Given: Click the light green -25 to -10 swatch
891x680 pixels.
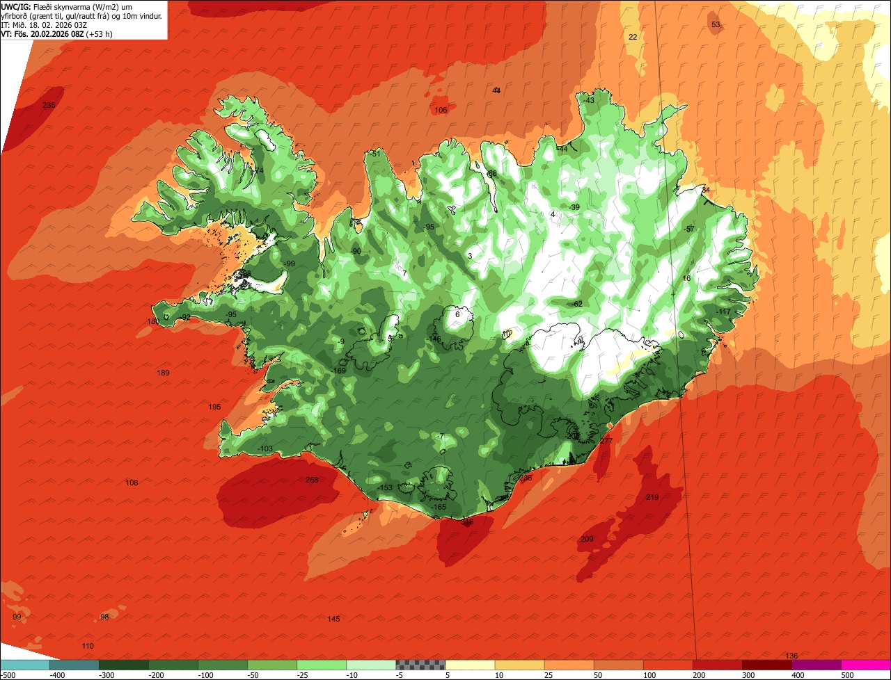Looking at the screenshot, I should point(322,665).
